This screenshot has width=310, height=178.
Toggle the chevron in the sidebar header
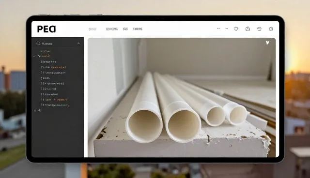(78, 43)
